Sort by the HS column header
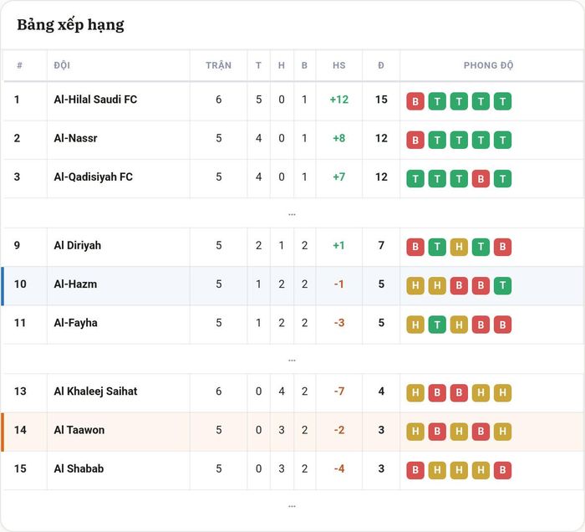The image size is (585, 532). [x=339, y=65]
